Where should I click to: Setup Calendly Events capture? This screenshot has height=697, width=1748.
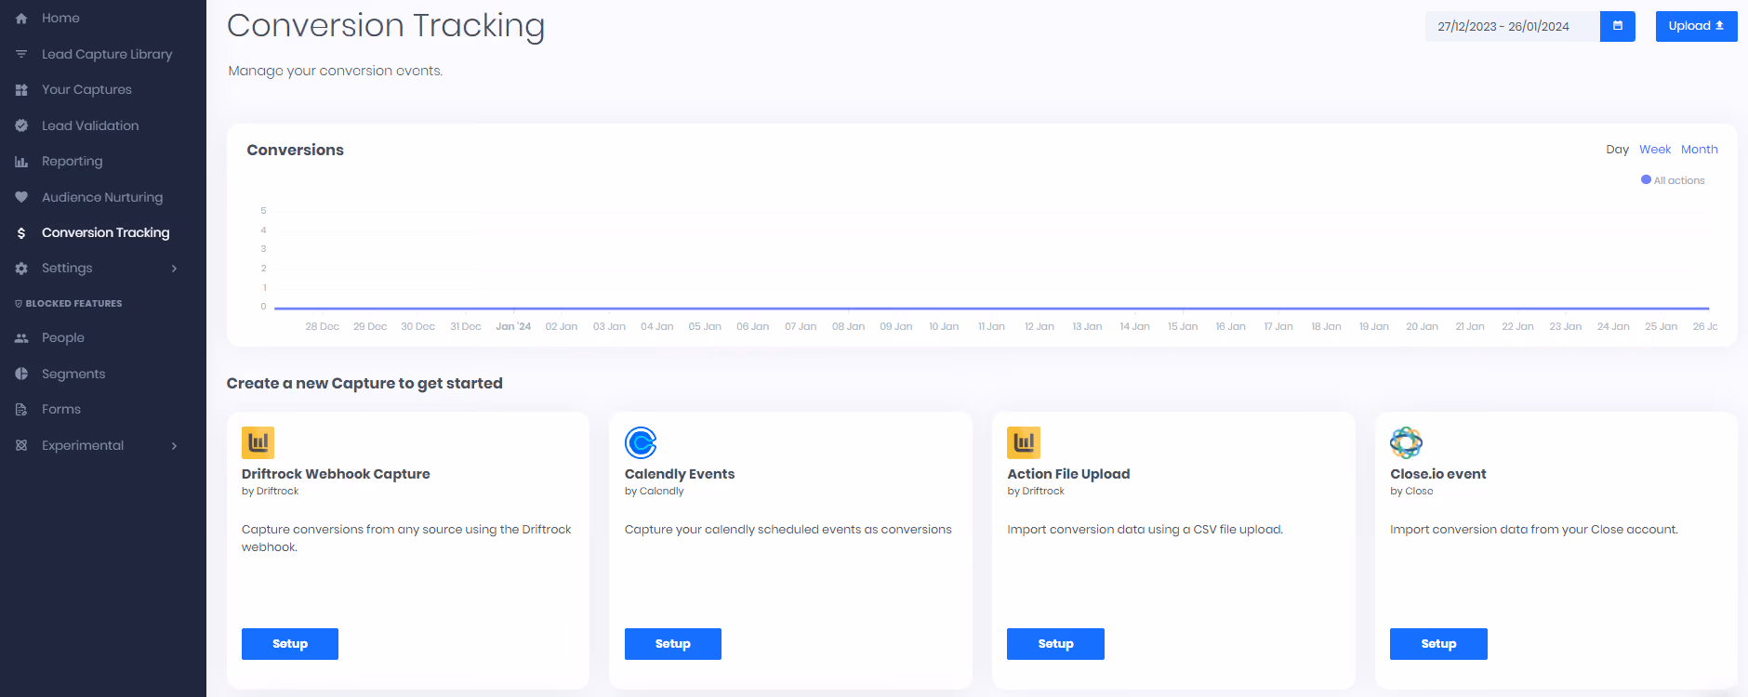point(673,644)
